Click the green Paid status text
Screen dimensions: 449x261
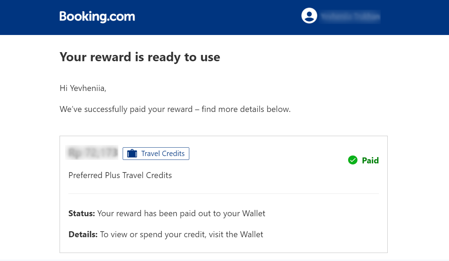370,161
